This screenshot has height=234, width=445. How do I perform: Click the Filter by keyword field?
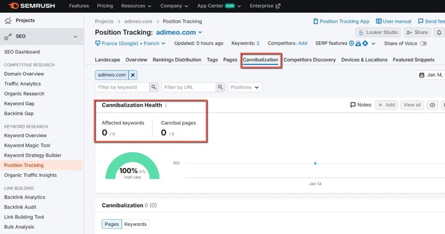pos(122,87)
